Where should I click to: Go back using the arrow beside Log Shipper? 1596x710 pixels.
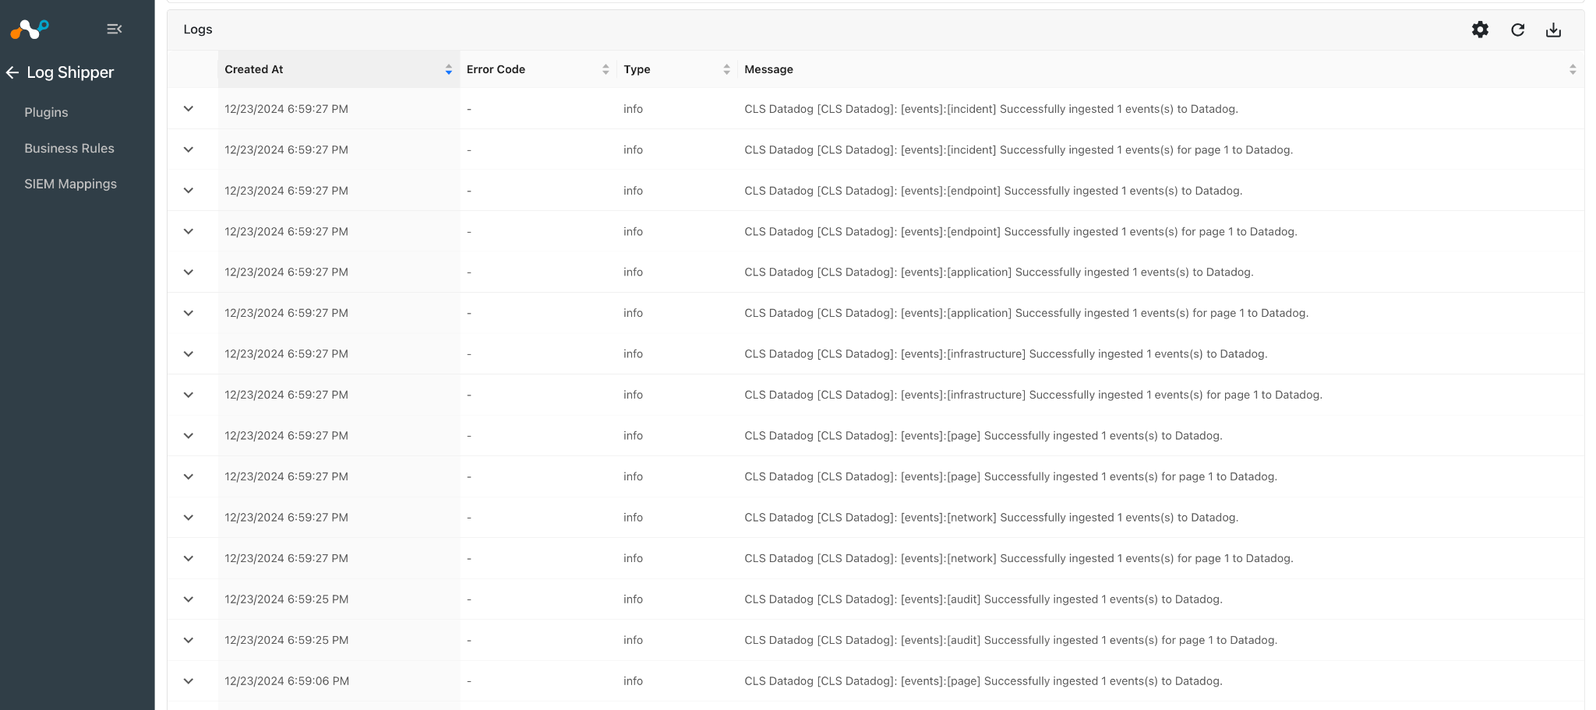12,72
